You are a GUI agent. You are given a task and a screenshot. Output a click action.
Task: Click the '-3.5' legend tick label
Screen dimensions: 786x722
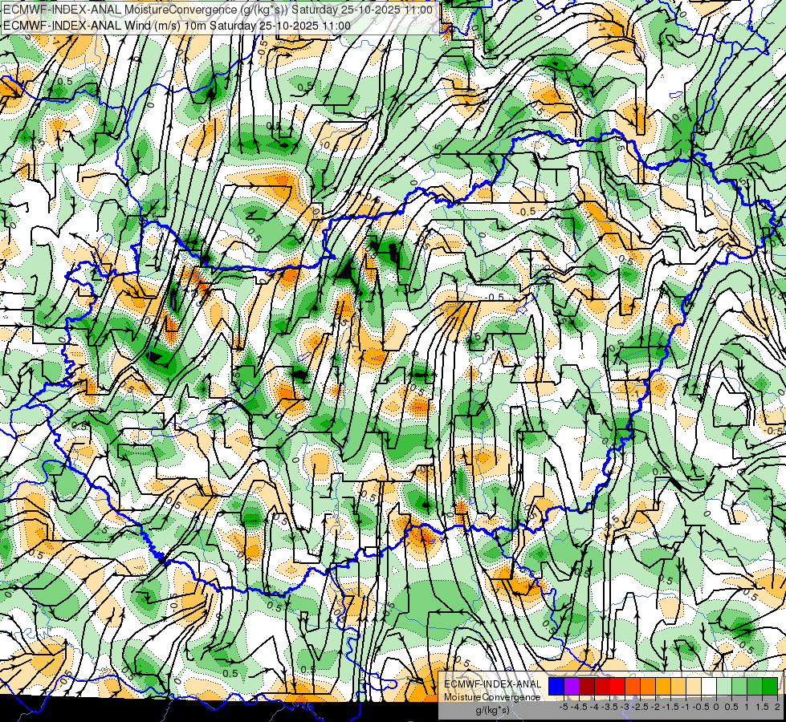point(609,707)
